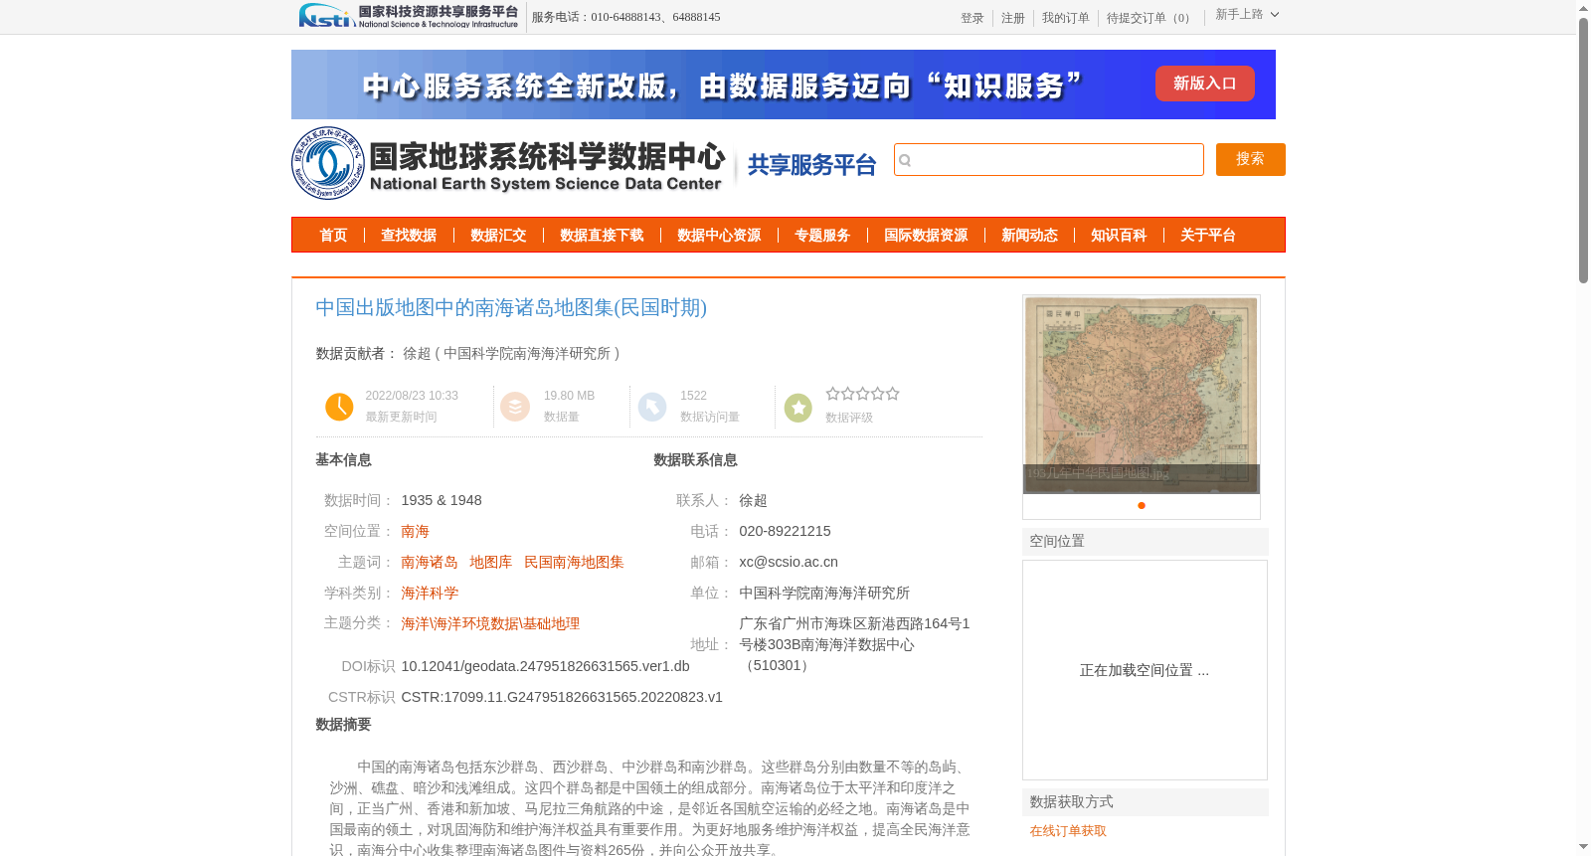Click the CSTR identifier value text
Image resolution: width=1591 pixels, height=856 pixels.
click(x=562, y=697)
